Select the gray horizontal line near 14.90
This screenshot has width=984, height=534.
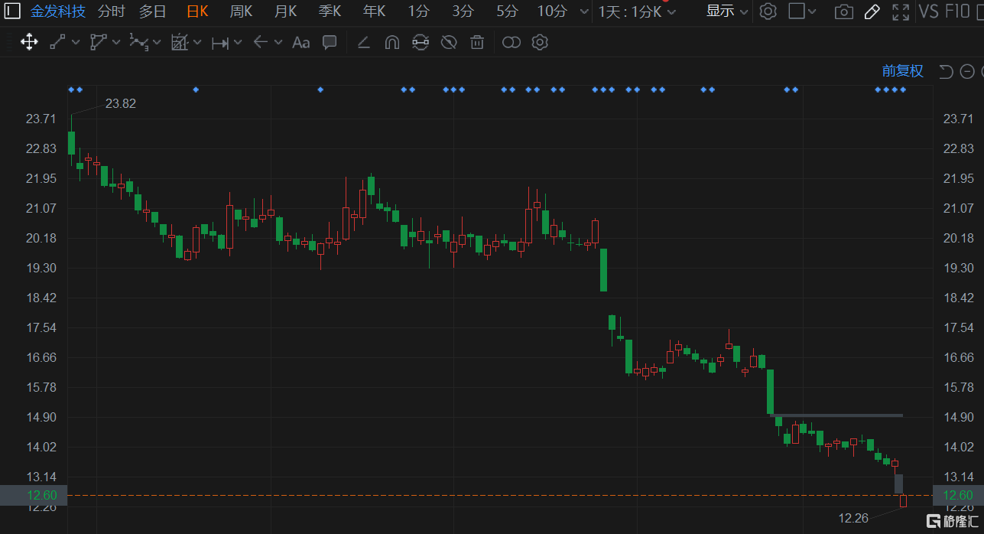pyautogui.click(x=838, y=415)
